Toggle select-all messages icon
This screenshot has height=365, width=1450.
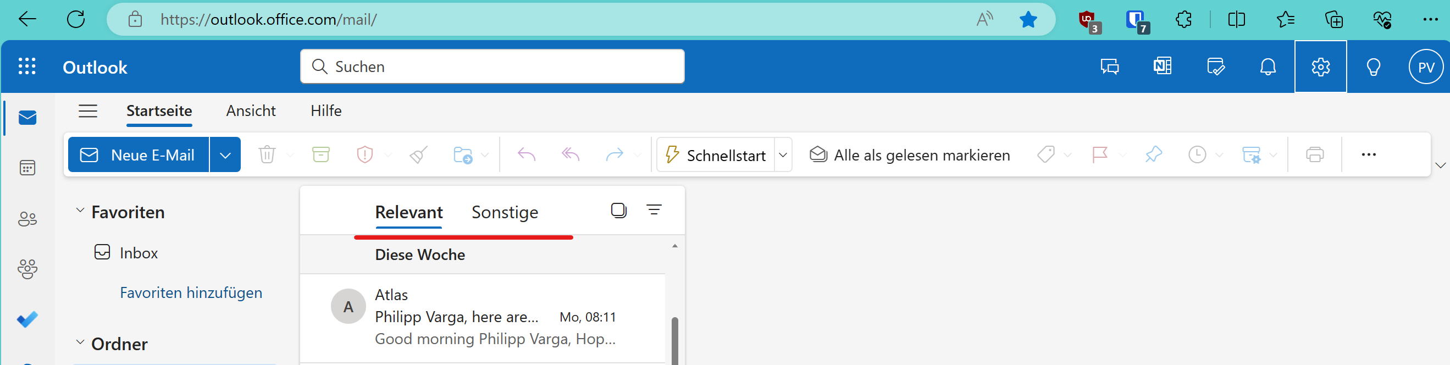(x=618, y=211)
